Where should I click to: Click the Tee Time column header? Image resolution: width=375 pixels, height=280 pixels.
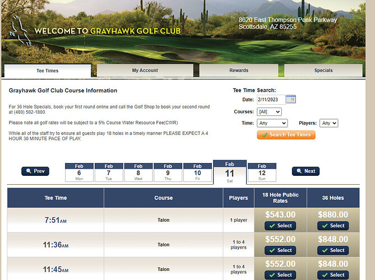(55, 198)
